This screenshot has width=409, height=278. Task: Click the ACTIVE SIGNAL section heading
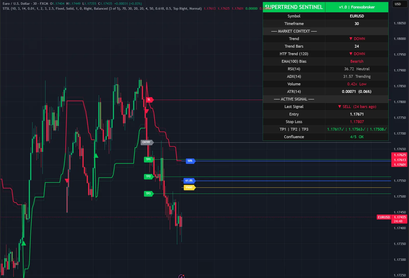point(294,99)
